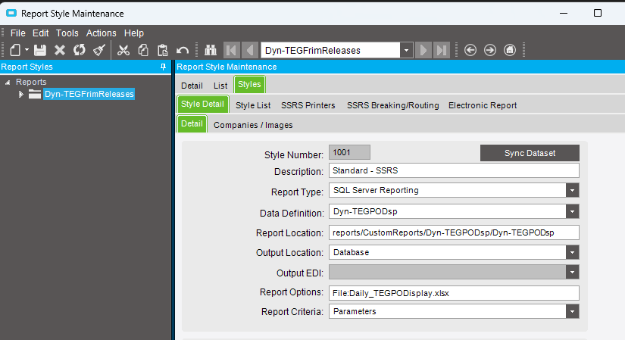The height and width of the screenshot is (340, 625).
Task: Expand the Report Criteria dropdown
Action: pos(573,311)
